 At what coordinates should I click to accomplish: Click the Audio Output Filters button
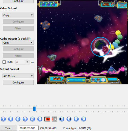click(x=18, y=56)
